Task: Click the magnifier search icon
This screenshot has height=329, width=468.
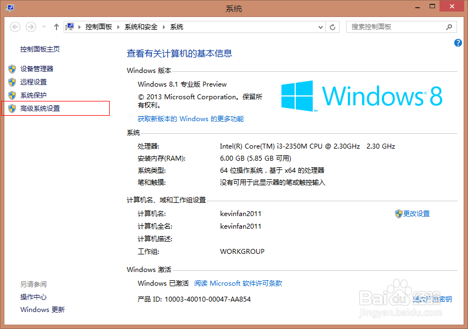Action: [x=449, y=27]
